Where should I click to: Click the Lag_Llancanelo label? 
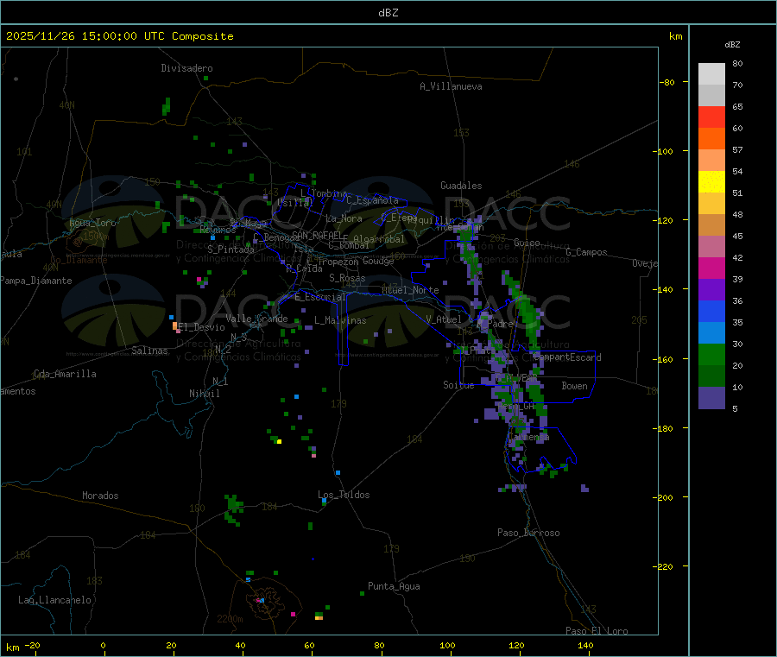(55, 599)
